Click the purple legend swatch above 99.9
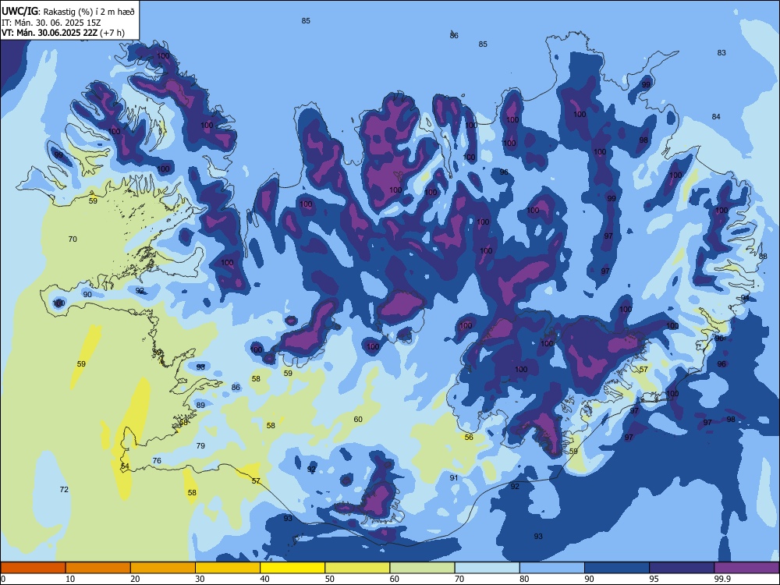 tap(746, 568)
